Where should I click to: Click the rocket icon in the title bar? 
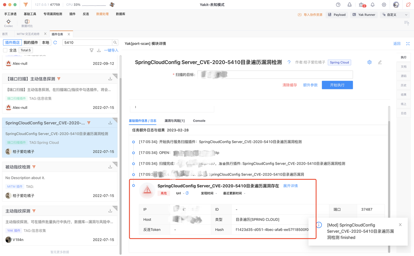click(x=349, y=5)
